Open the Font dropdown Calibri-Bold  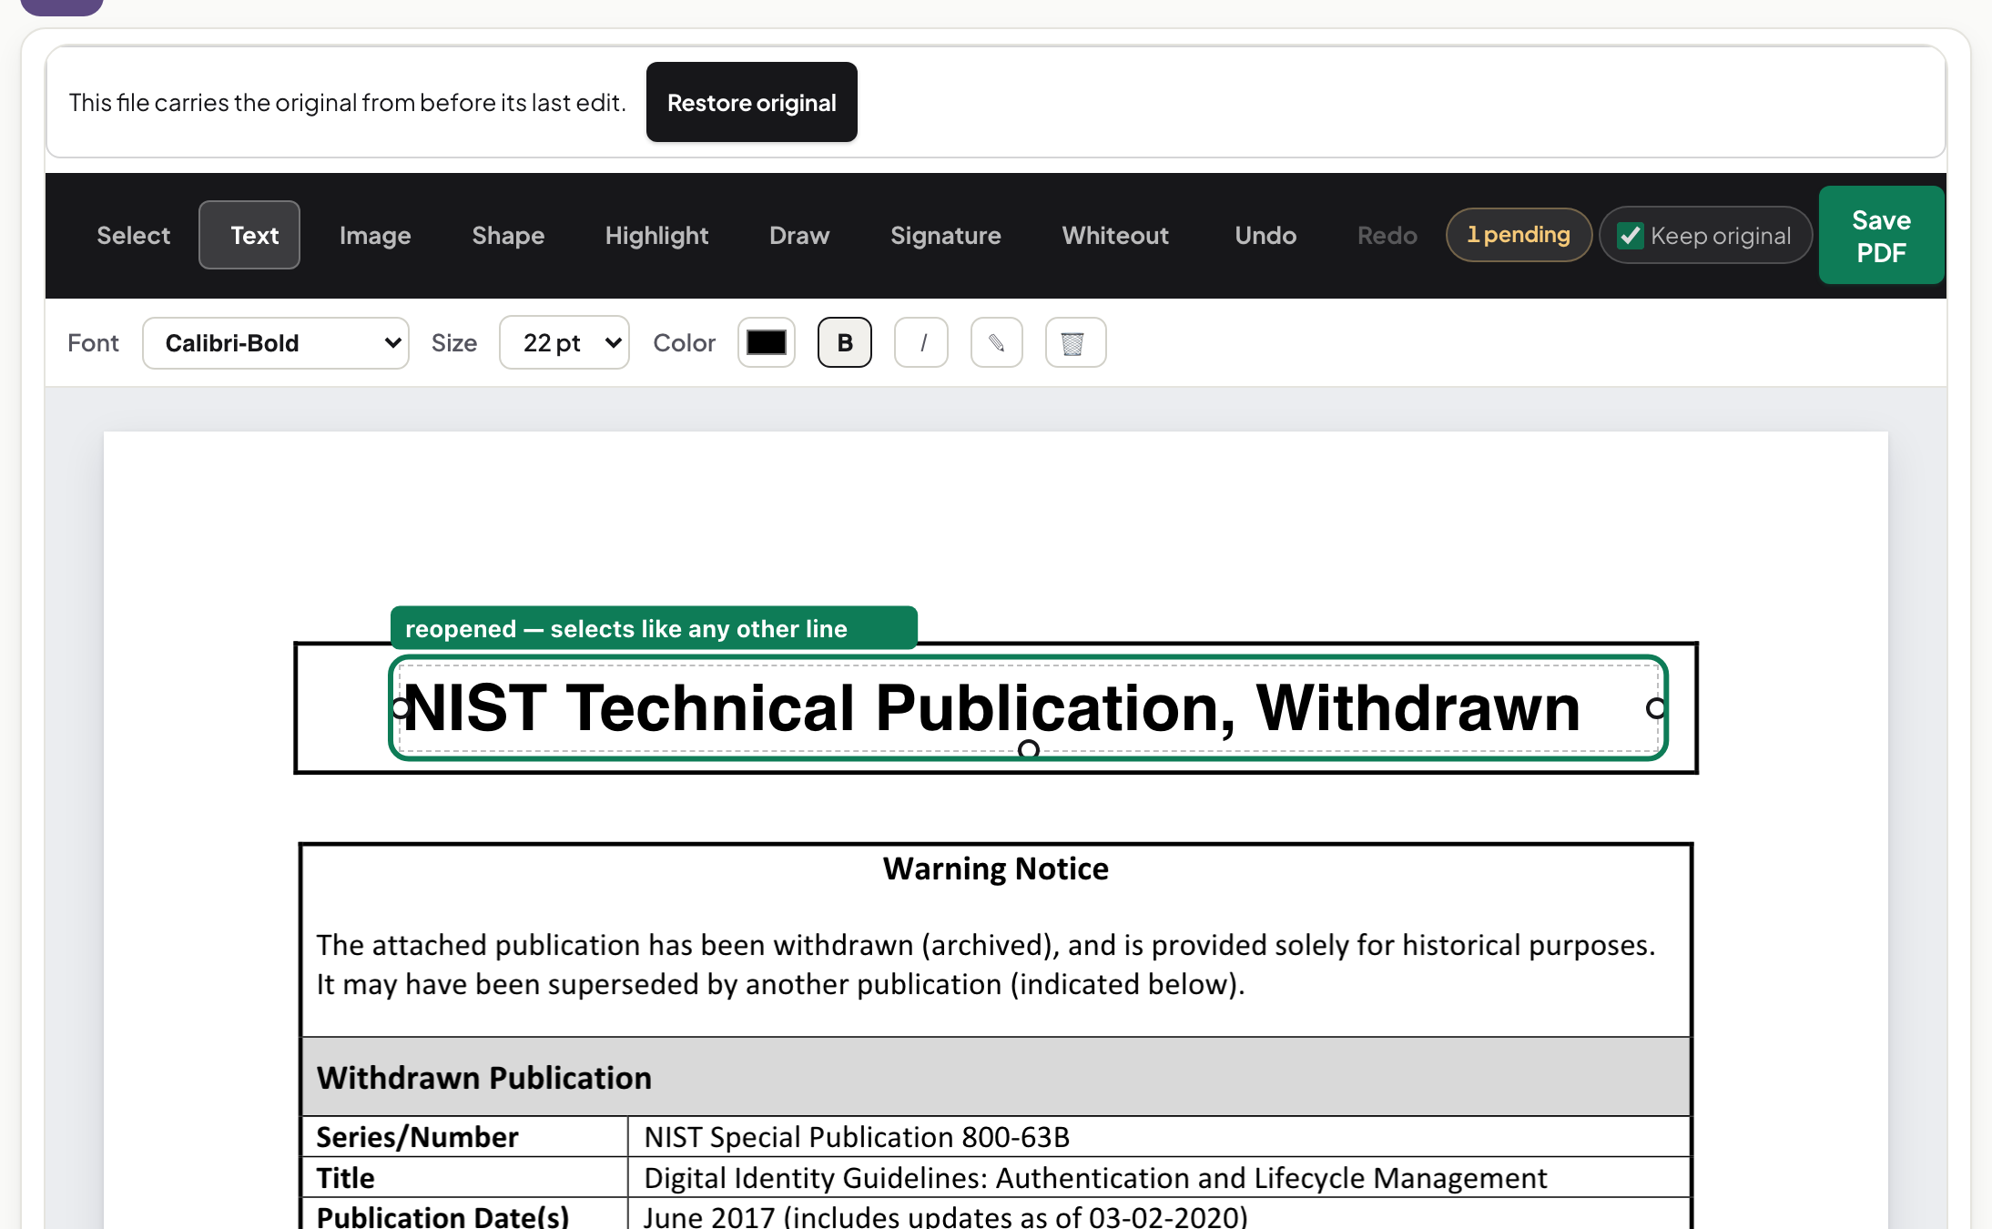(276, 342)
